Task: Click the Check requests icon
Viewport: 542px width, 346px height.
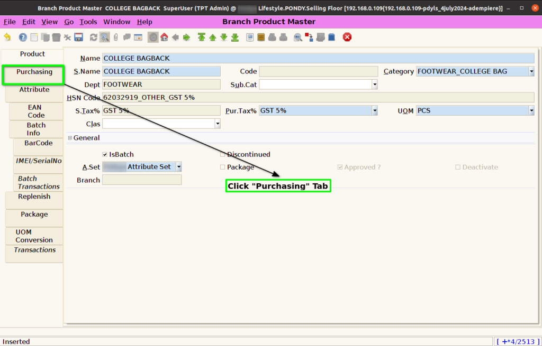Action: click(x=320, y=38)
